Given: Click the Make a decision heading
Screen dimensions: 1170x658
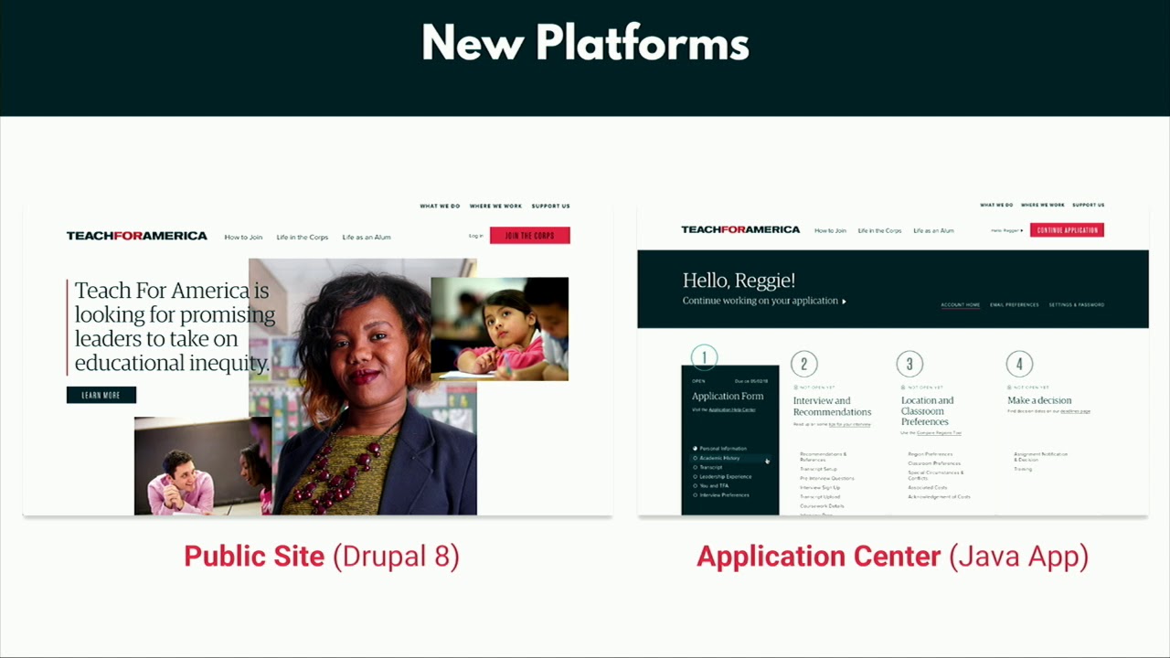Looking at the screenshot, I should (1039, 400).
